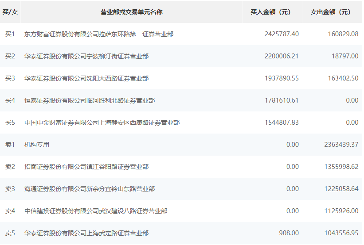Select the 卖2 row label
Viewport: 364px width, 245px height.
point(10,167)
